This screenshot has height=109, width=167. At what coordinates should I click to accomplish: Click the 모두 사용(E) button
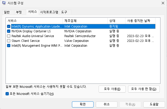[112, 89]
